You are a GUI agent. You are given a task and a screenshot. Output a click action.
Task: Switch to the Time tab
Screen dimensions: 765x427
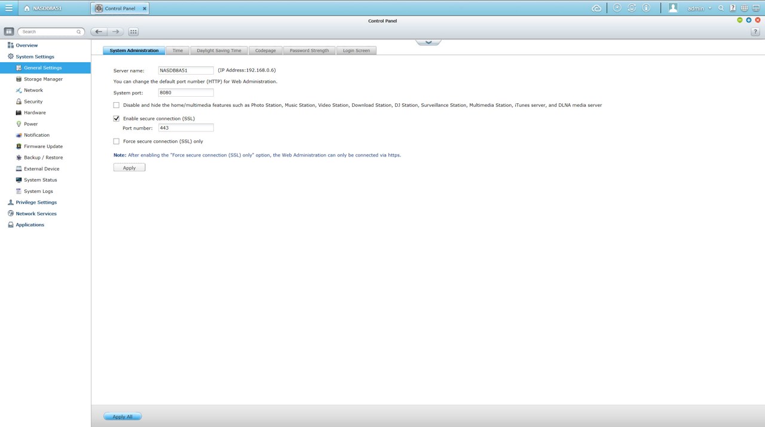pyautogui.click(x=178, y=51)
